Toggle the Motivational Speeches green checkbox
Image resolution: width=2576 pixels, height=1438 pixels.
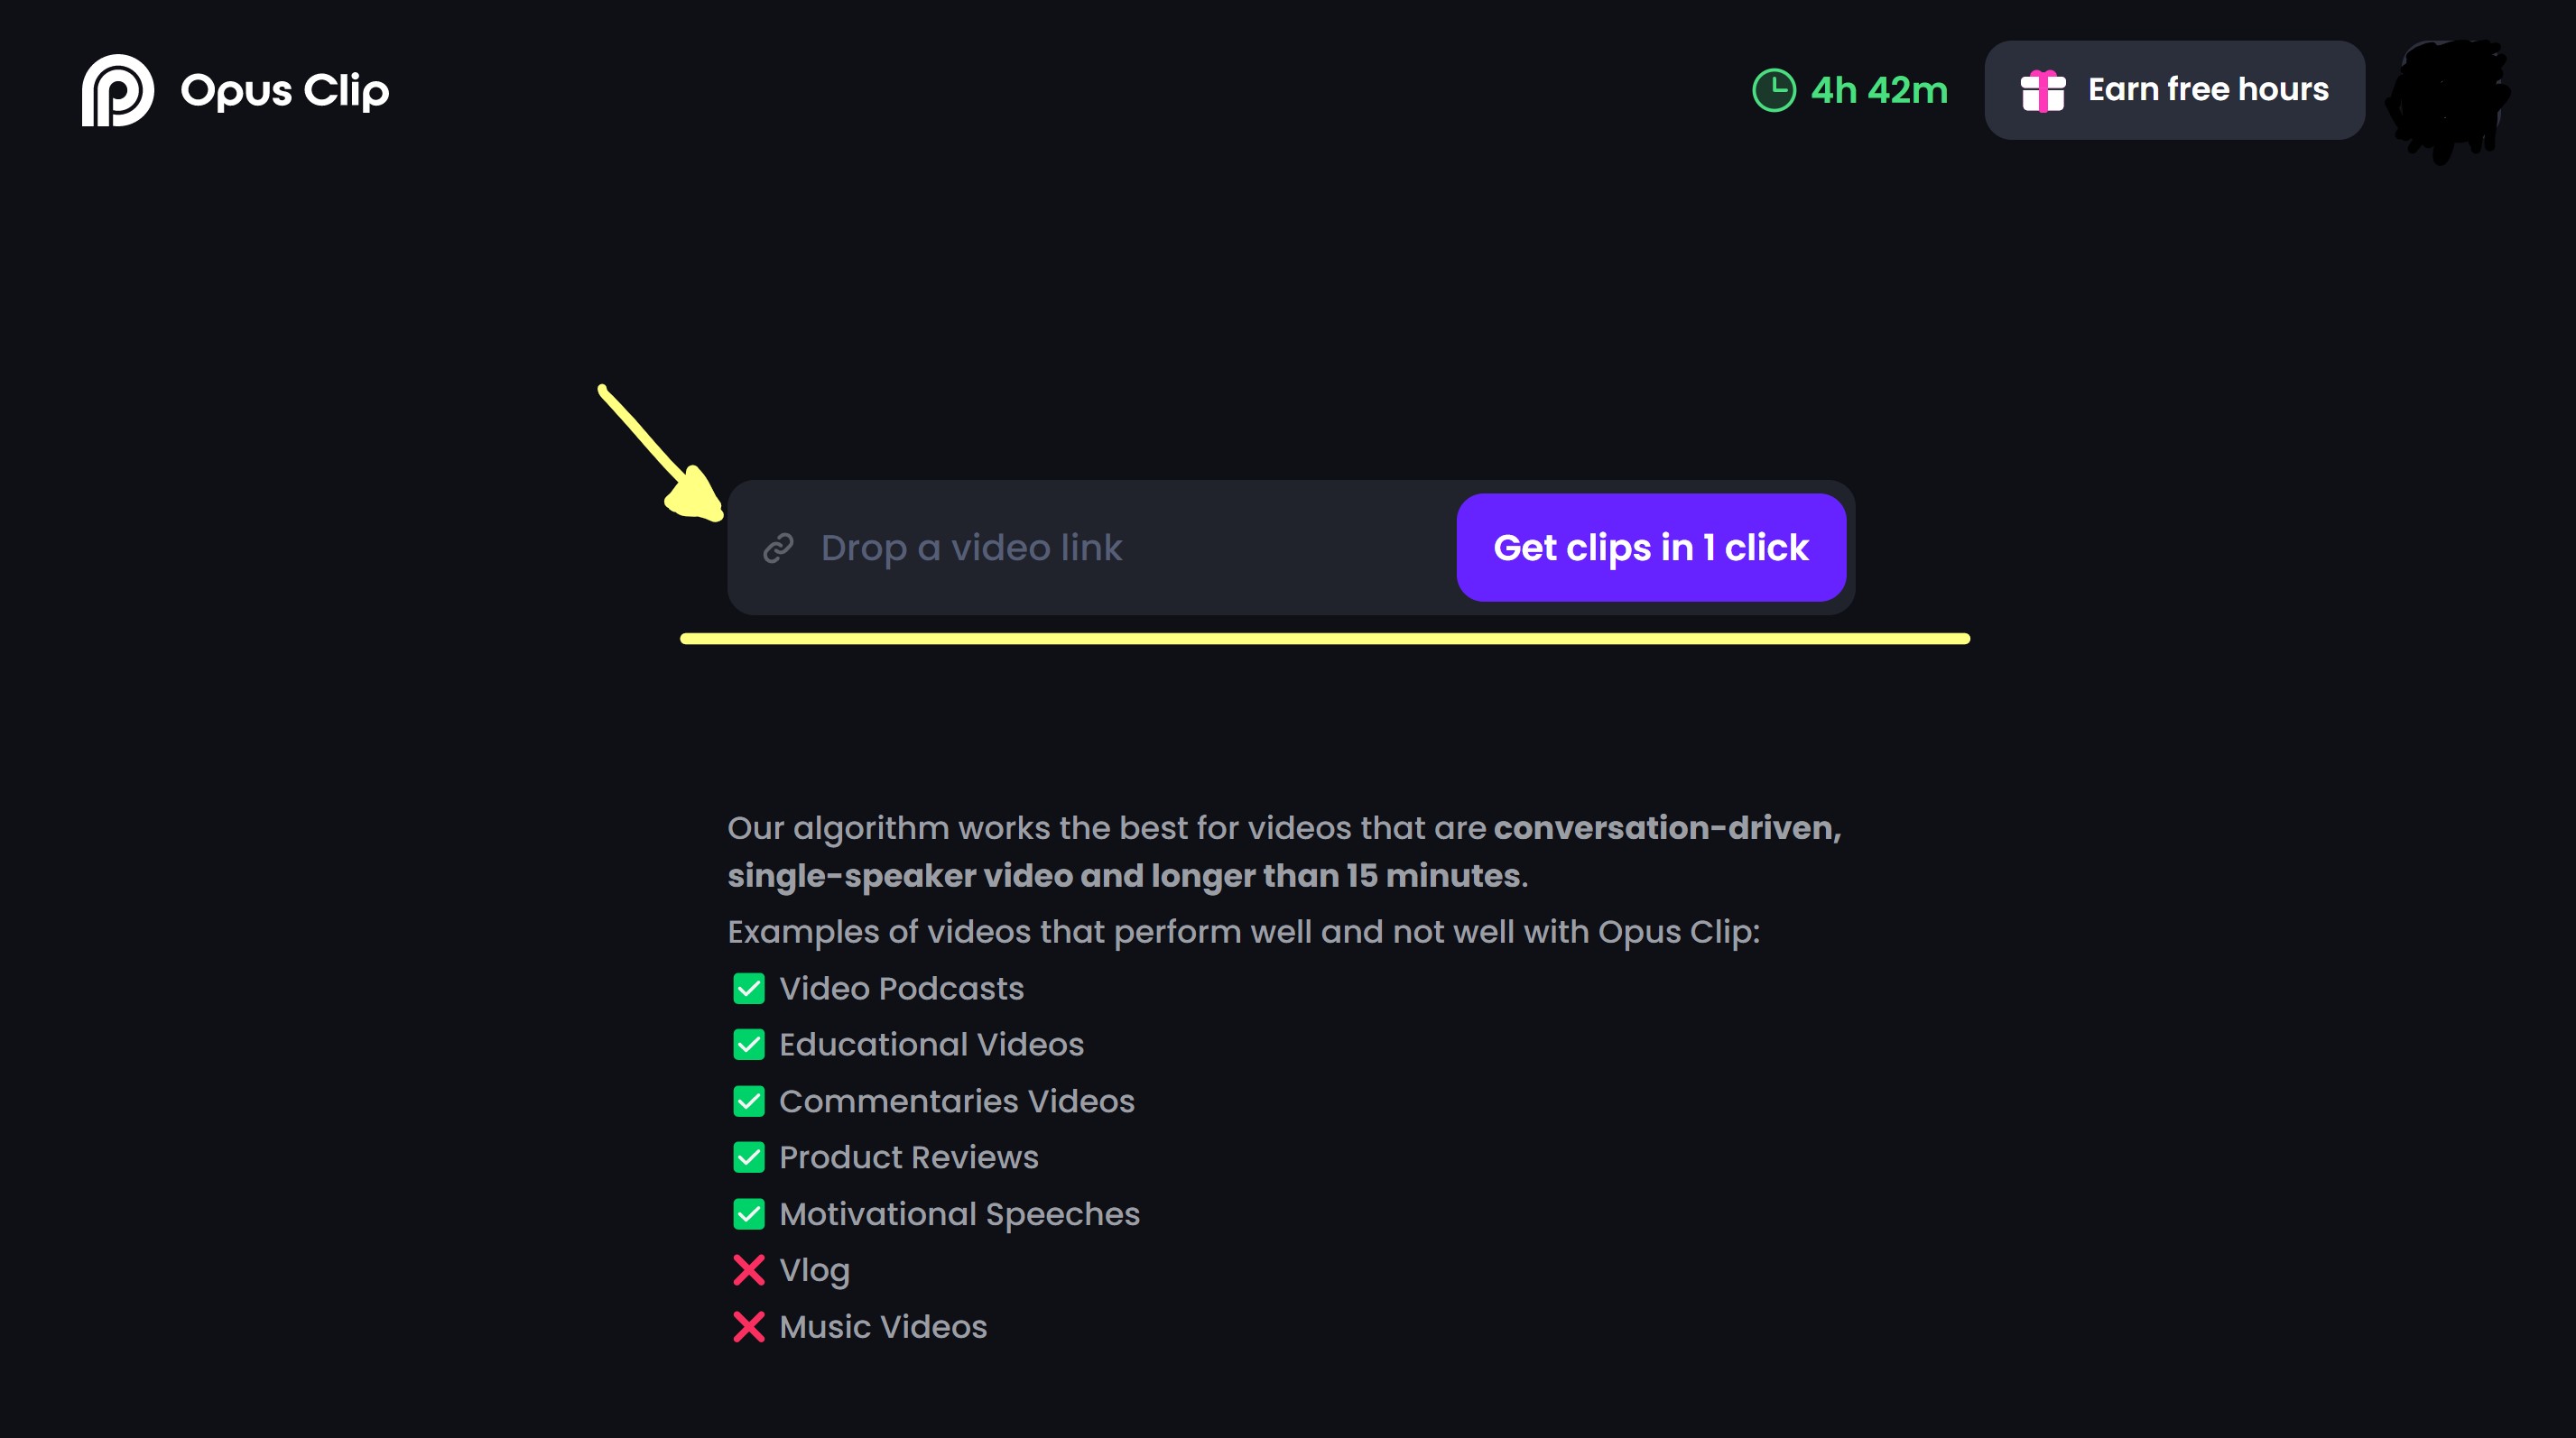tap(745, 1213)
